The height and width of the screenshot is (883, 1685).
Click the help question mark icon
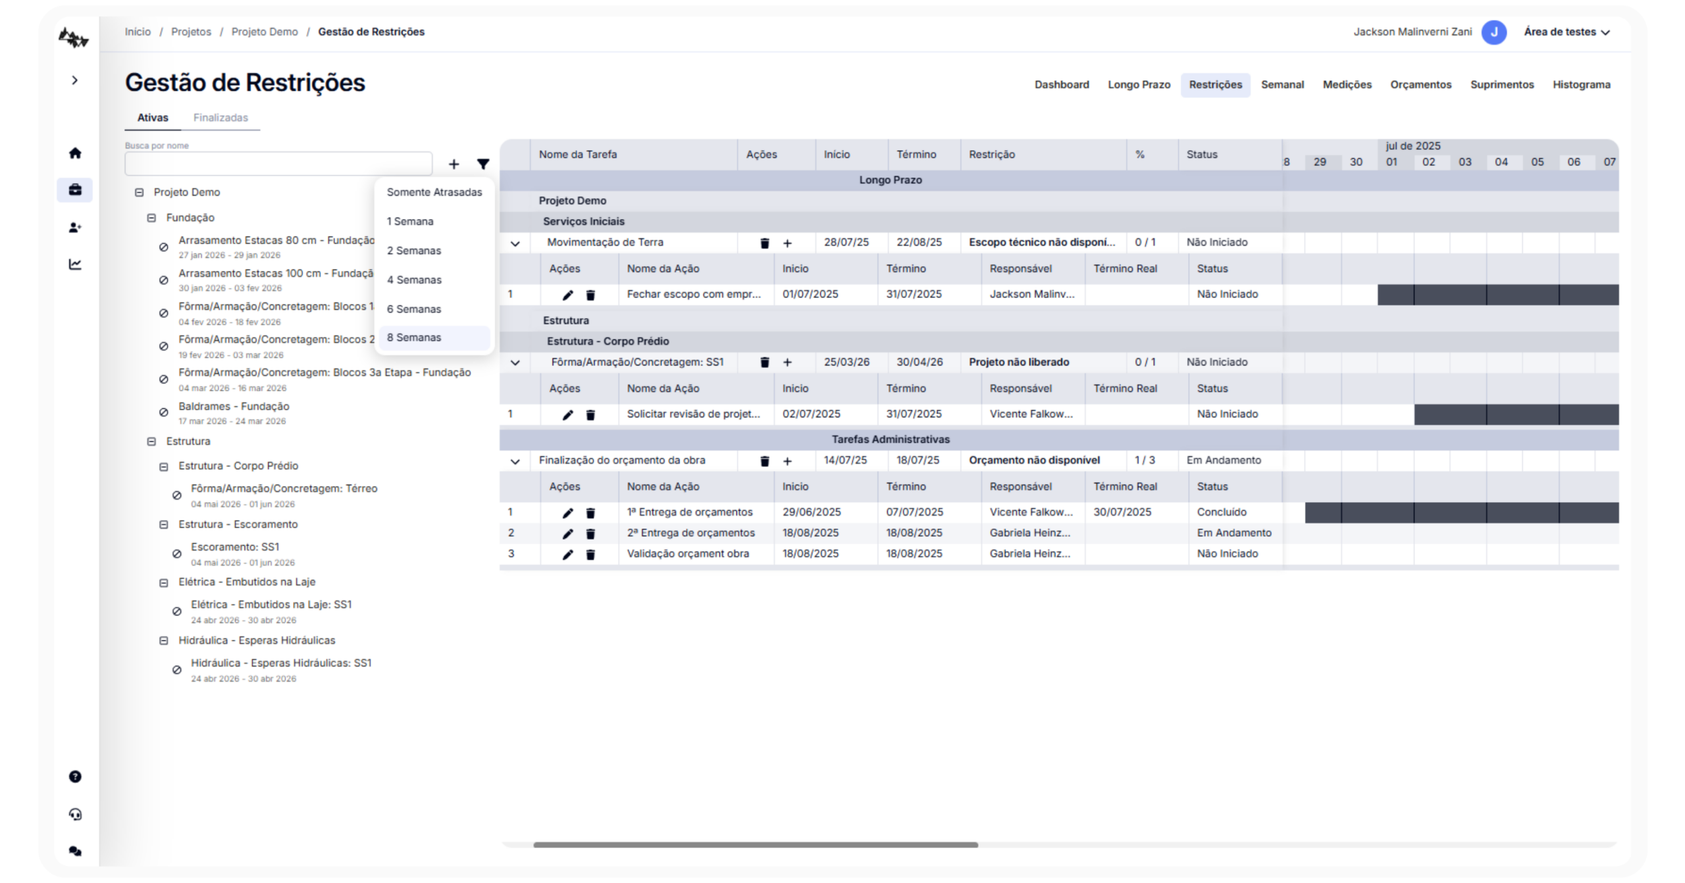(75, 776)
